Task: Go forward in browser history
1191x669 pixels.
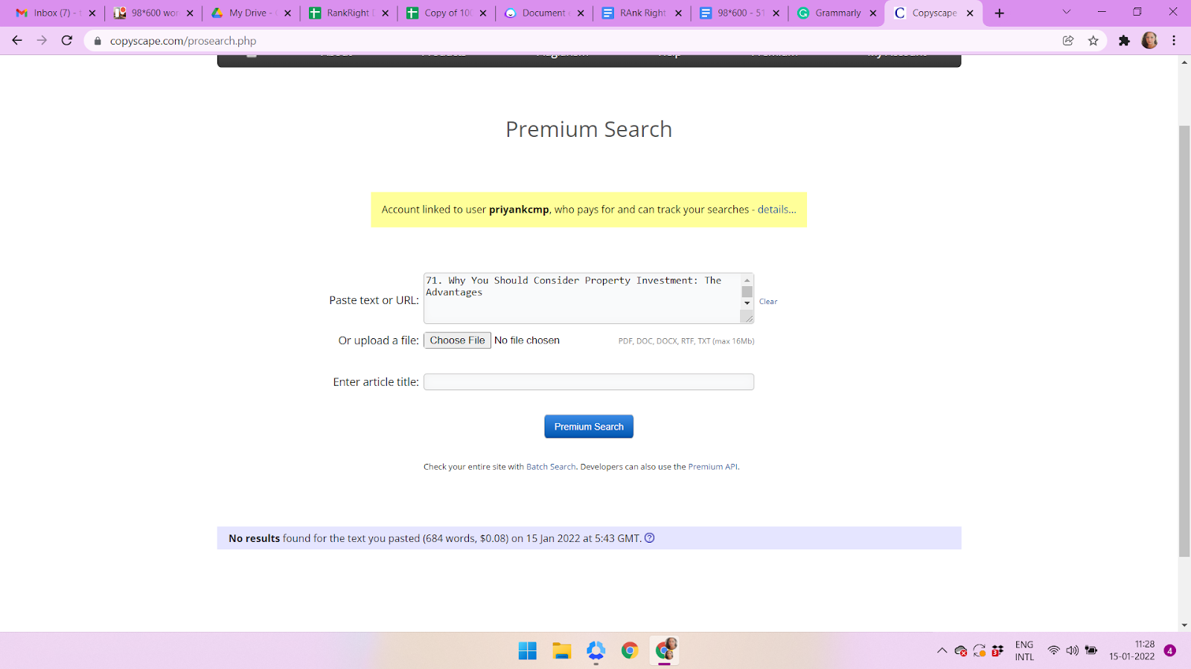Action: point(42,40)
